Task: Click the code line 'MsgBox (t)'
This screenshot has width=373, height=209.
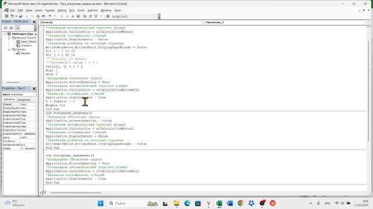Action: 55,105
